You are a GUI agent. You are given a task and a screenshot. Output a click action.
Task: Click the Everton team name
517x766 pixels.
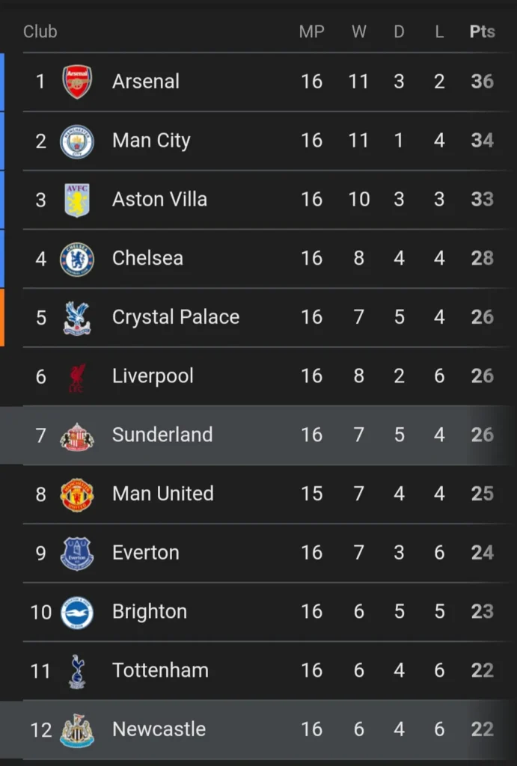[x=145, y=553]
